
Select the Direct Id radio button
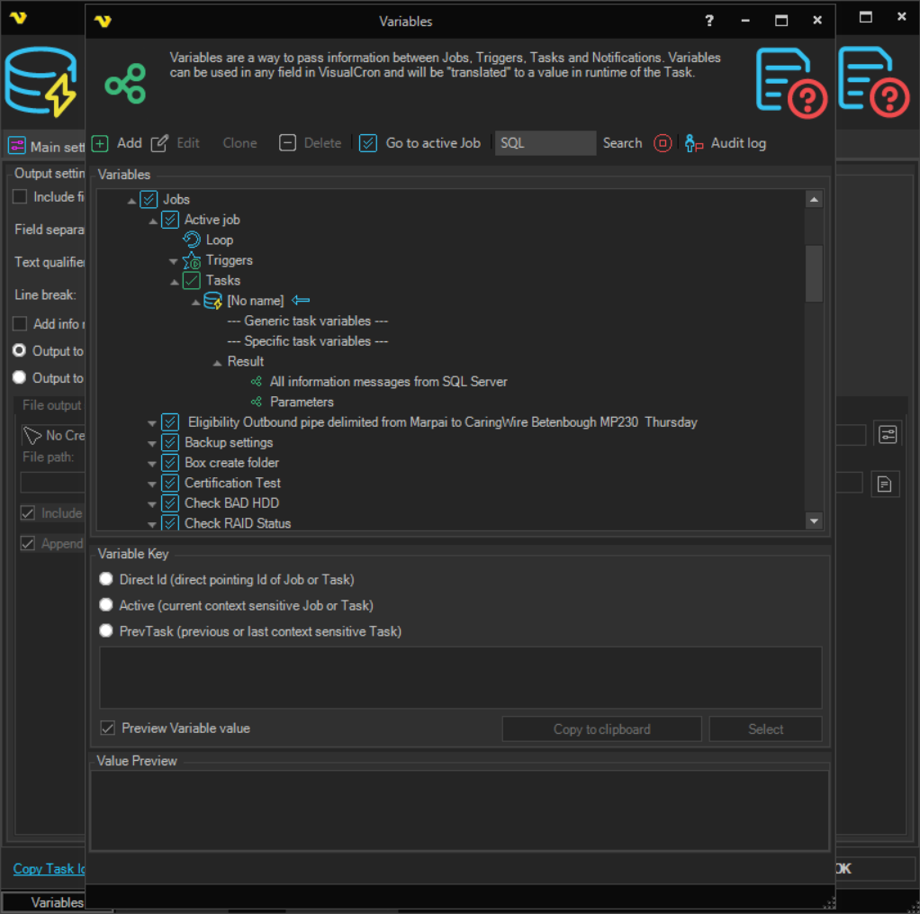tap(106, 580)
